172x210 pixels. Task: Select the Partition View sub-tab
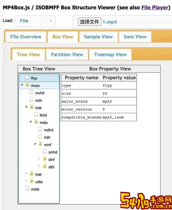67,55
